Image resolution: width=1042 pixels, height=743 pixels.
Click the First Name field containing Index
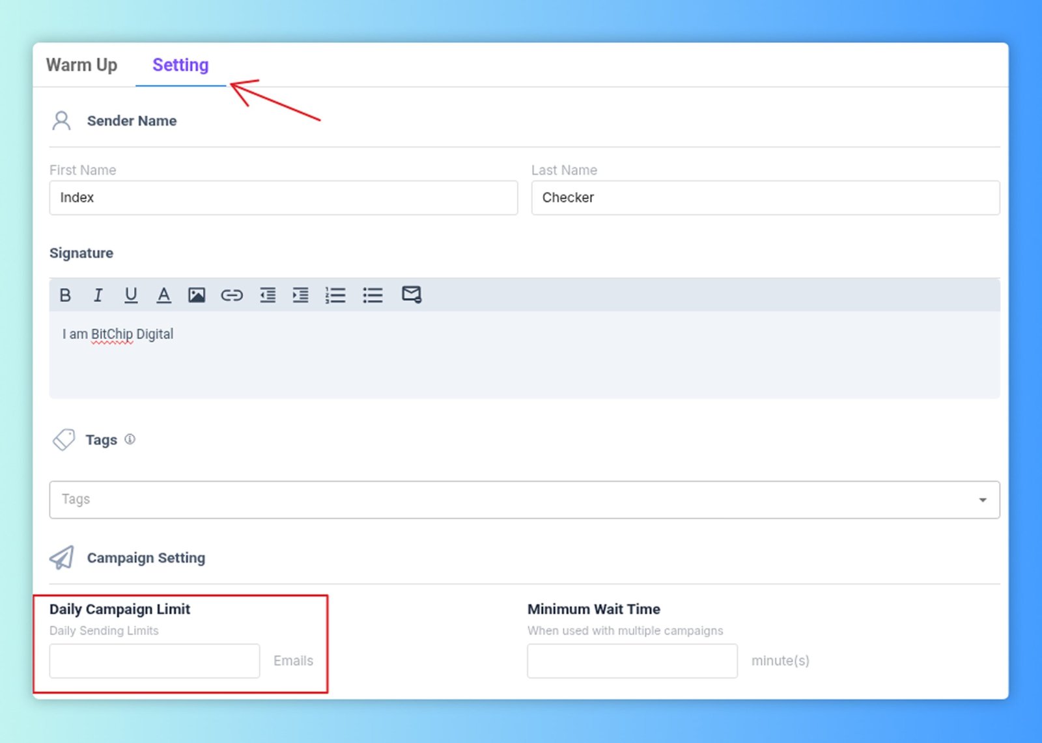click(283, 198)
